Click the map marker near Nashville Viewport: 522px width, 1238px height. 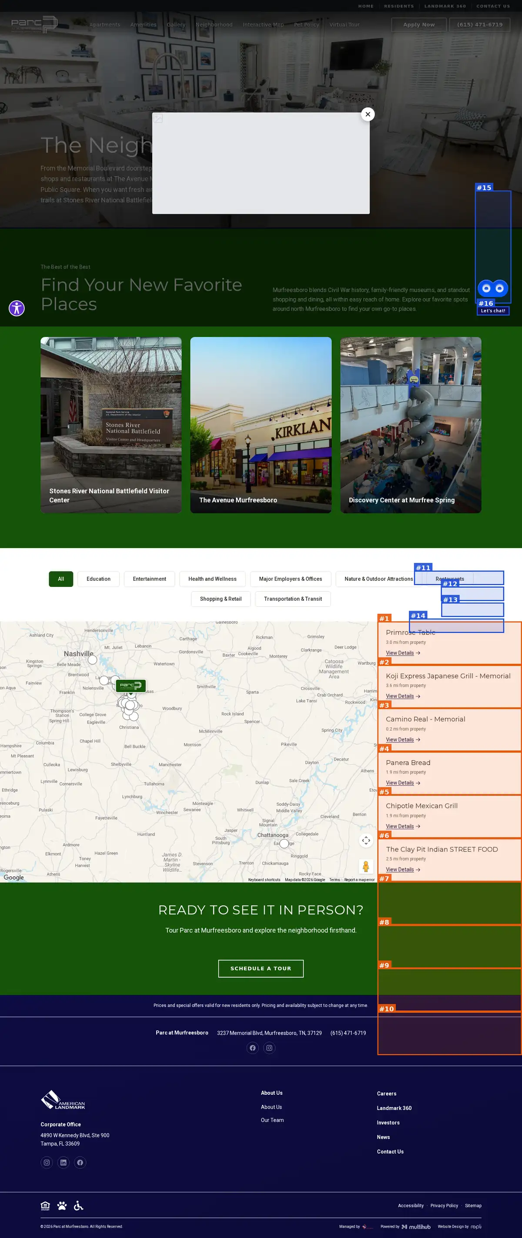pos(93,660)
